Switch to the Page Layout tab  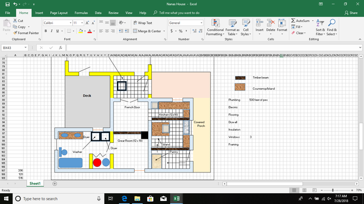[x=59, y=13]
